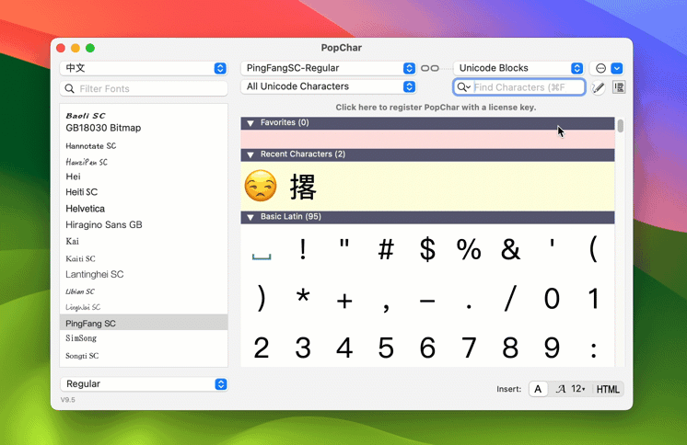Select the digit 0 character

pos(552,299)
